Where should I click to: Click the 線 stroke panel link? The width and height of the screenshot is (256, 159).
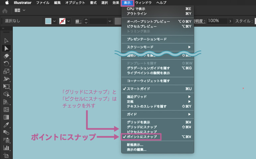point(78,21)
